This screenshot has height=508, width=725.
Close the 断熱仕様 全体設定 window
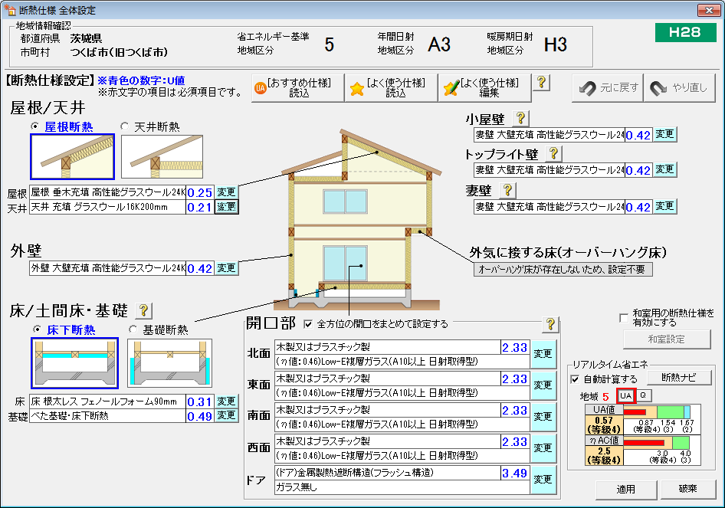point(708,10)
